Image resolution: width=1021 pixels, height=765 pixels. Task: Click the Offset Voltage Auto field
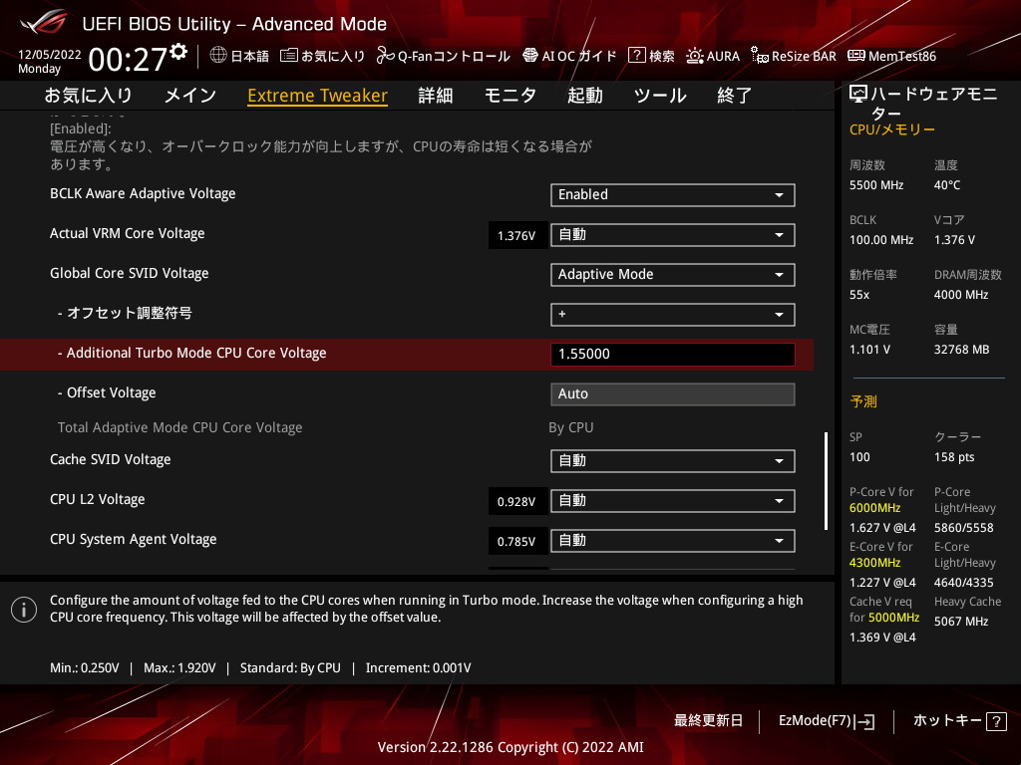coord(673,394)
